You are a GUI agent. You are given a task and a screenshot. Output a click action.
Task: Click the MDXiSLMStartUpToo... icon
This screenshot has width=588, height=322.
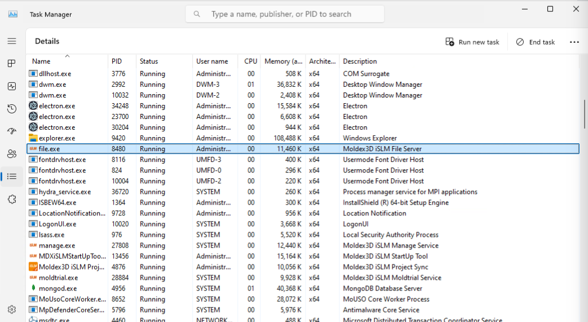point(33,256)
